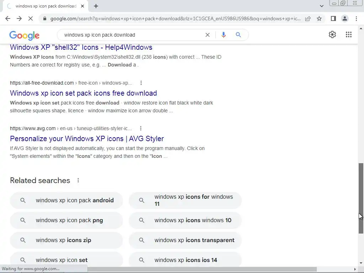The height and width of the screenshot is (273, 364).
Task: Click the vertical scrollbar thumb
Action: click(361, 198)
